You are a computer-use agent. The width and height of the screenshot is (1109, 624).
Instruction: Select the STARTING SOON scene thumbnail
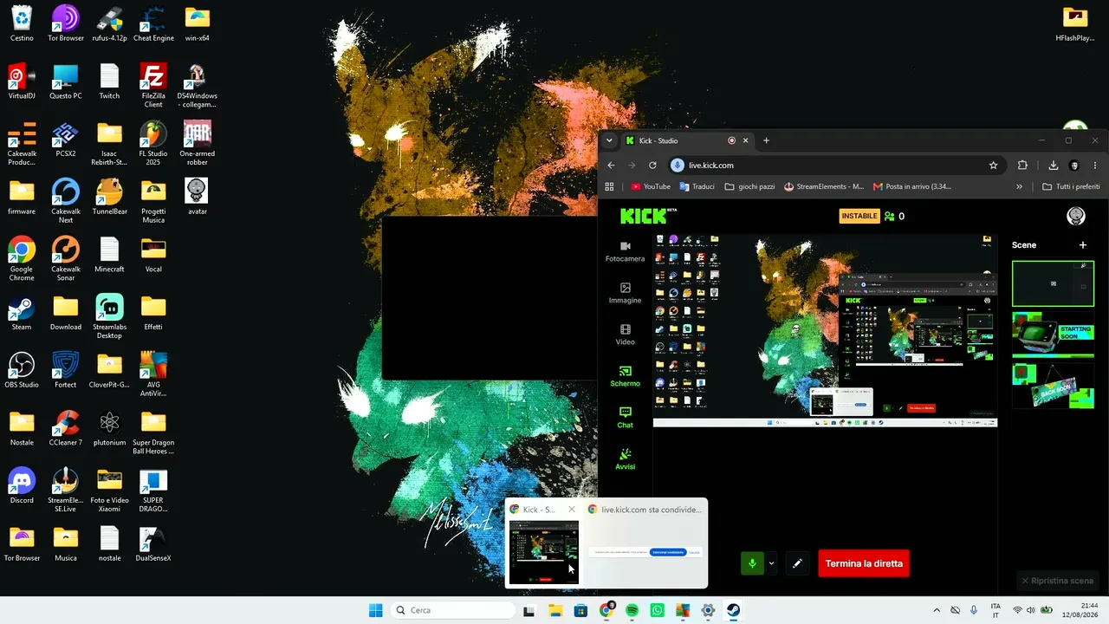tap(1053, 335)
